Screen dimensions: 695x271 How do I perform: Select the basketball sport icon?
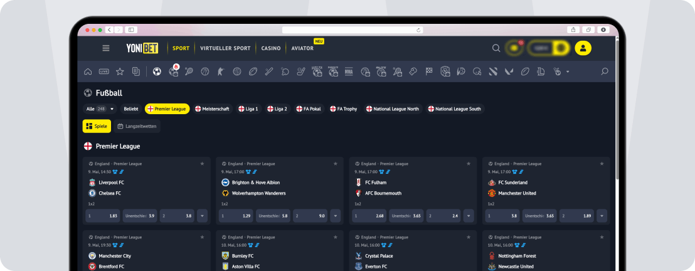point(204,72)
